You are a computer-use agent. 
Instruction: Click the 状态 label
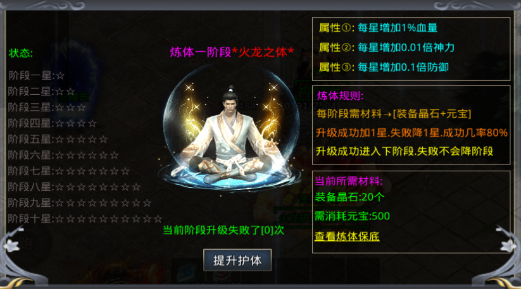point(21,53)
